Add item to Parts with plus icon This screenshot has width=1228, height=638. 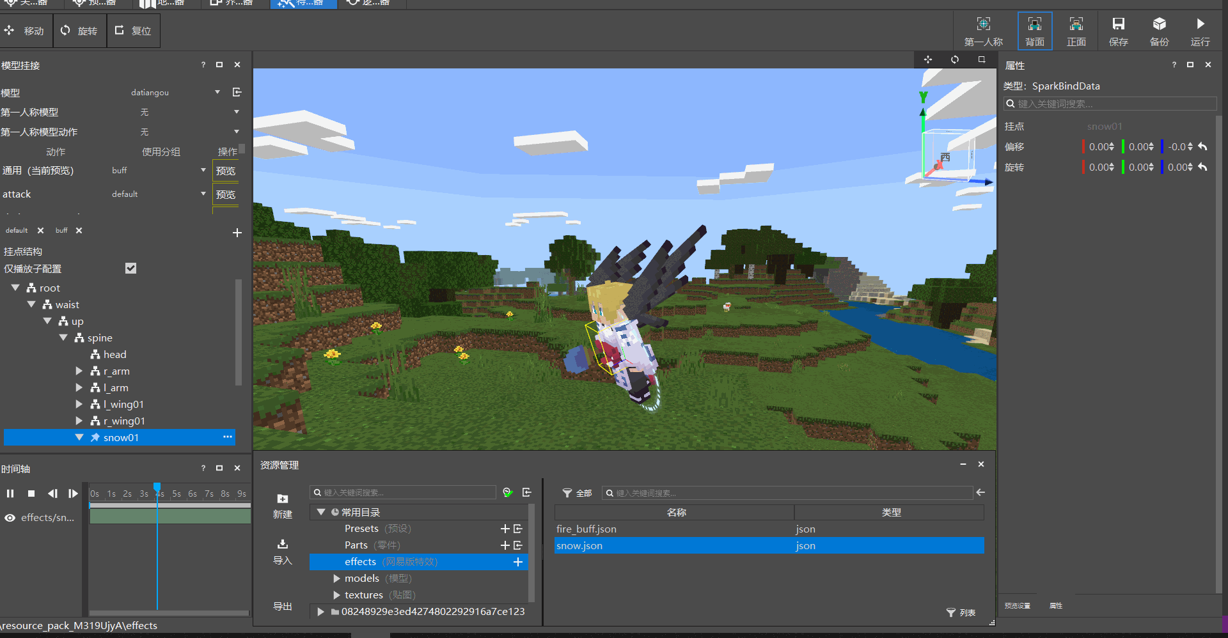click(x=505, y=545)
